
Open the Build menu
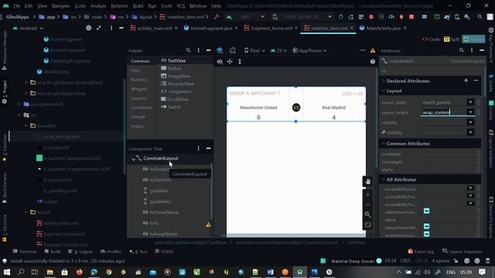(x=138, y=5)
